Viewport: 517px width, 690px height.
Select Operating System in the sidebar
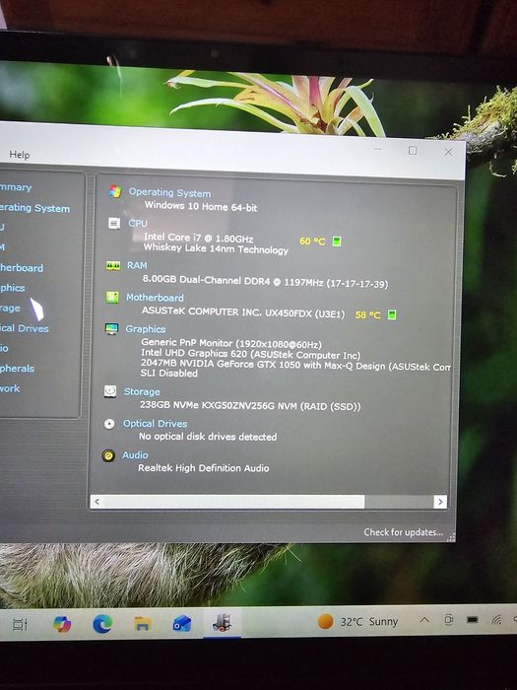(x=34, y=208)
